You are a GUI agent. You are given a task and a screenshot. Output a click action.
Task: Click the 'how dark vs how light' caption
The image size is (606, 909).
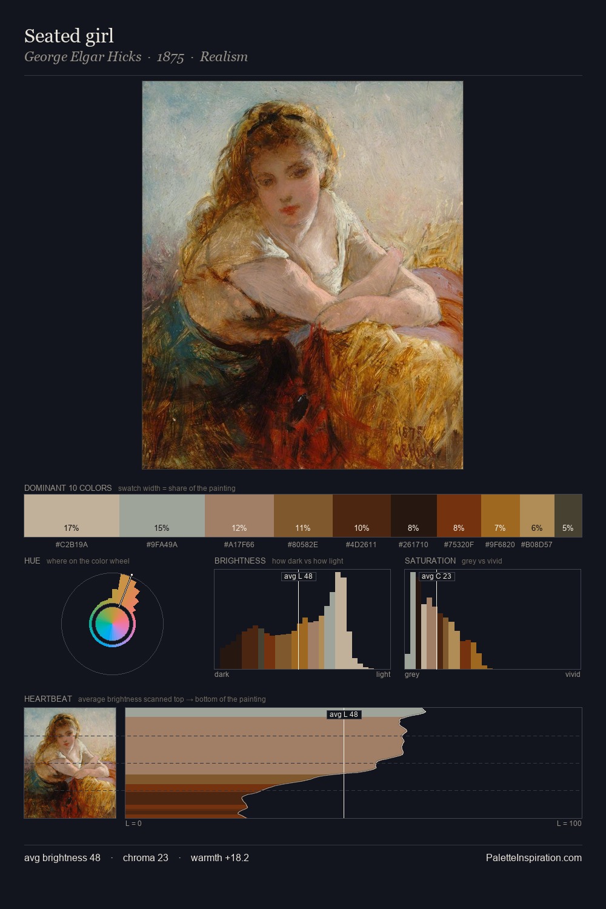(x=308, y=561)
